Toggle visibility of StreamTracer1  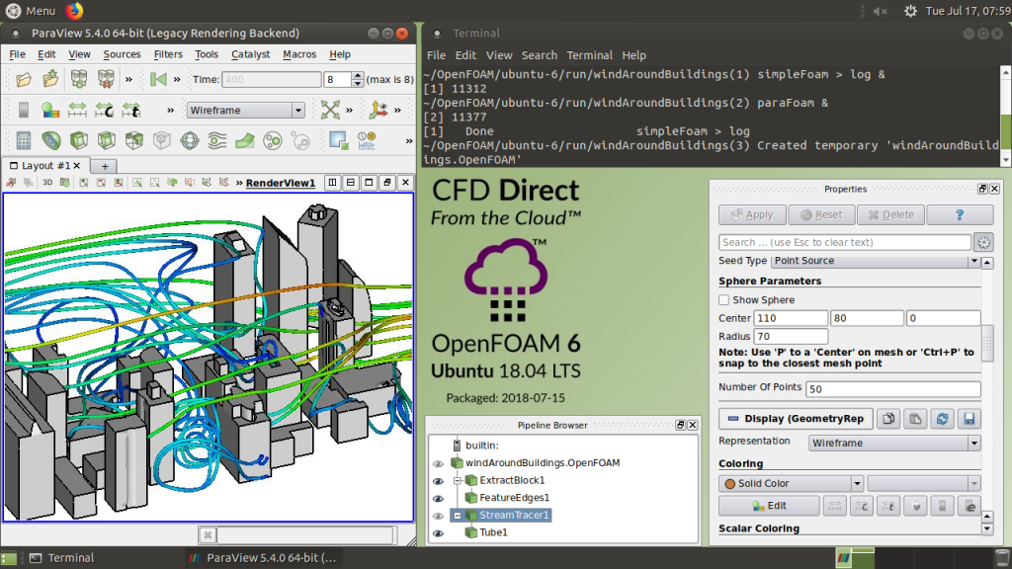tap(438, 516)
